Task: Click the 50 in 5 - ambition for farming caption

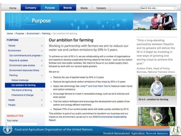Action: [x=153, y=99]
